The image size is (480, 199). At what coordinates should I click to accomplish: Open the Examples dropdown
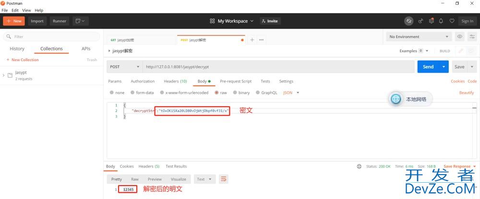(414, 51)
